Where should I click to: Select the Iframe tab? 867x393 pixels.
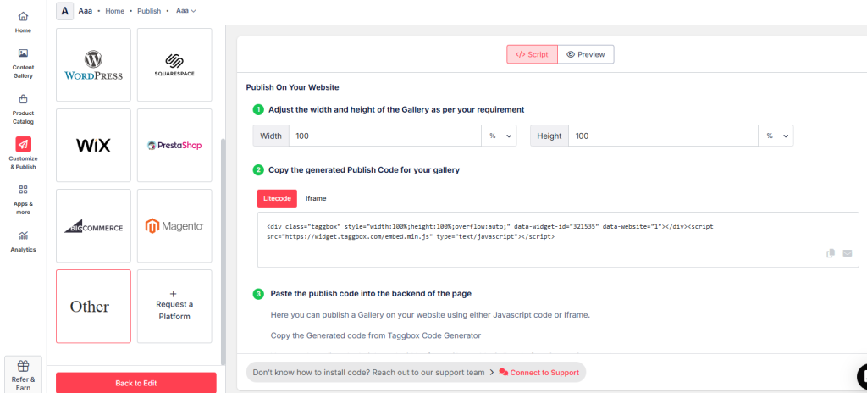[x=316, y=198]
